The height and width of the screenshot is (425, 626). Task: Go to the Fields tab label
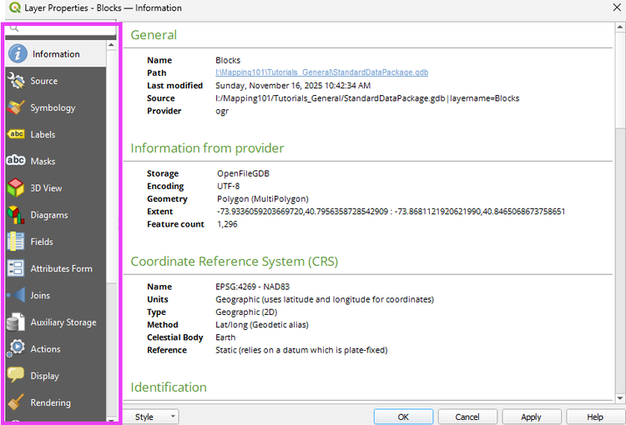(x=42, y=242)
